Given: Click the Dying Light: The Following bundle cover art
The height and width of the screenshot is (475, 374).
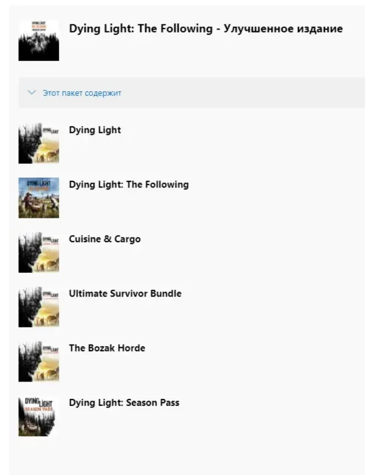Looking at the screenshot, I should (x=39, y=40).
